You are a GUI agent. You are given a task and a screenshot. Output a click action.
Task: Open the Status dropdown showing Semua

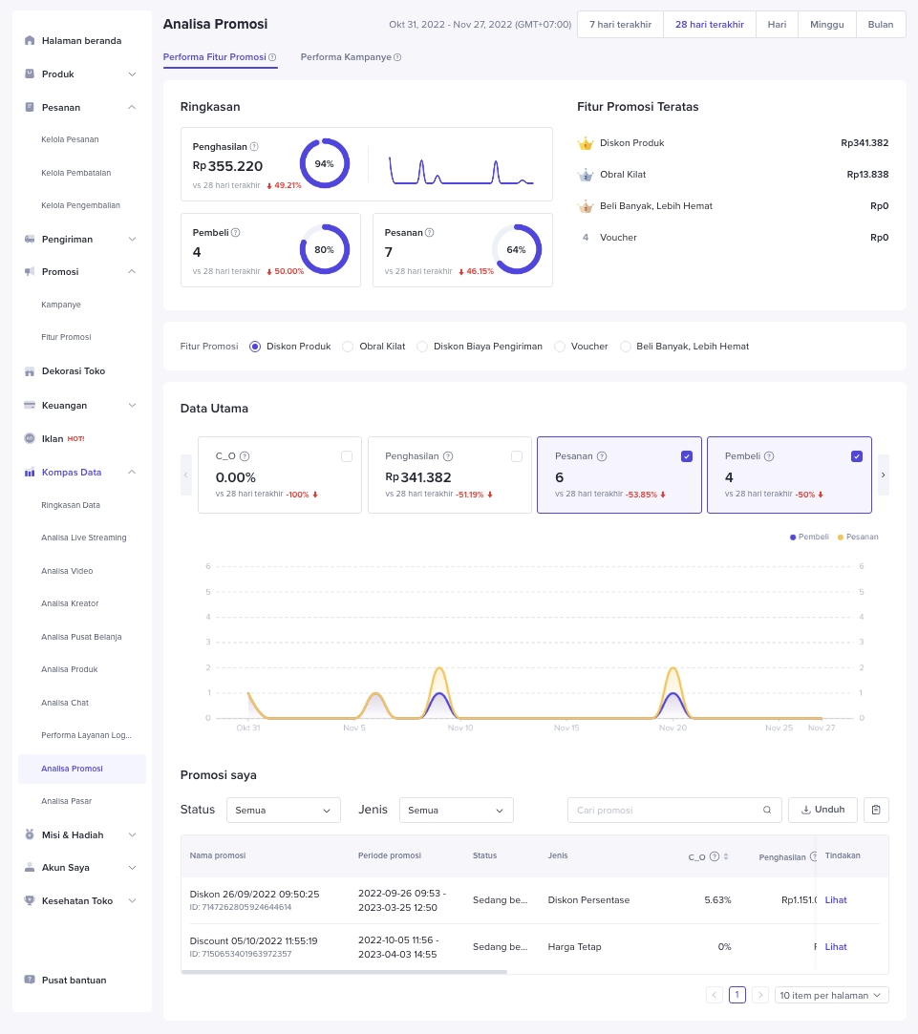[283, 811]
